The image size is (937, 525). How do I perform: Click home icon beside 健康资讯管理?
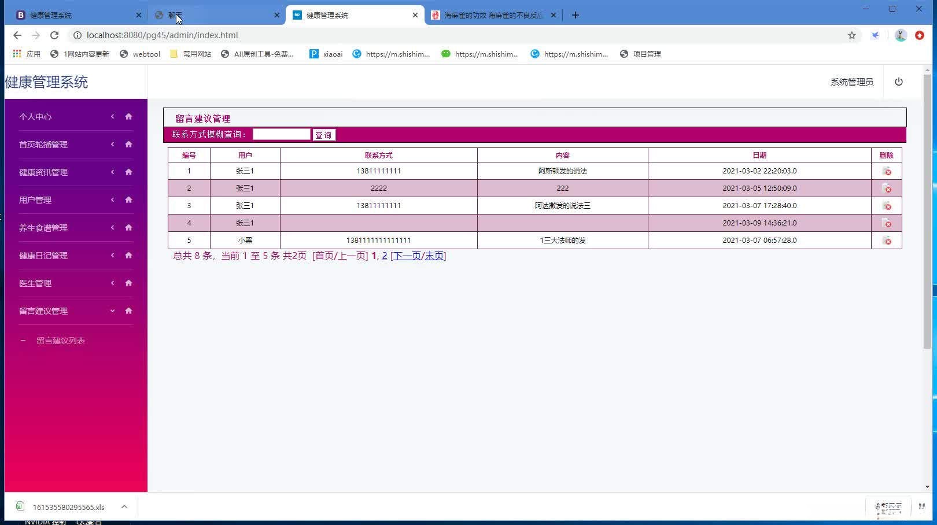tap(128, 172)
